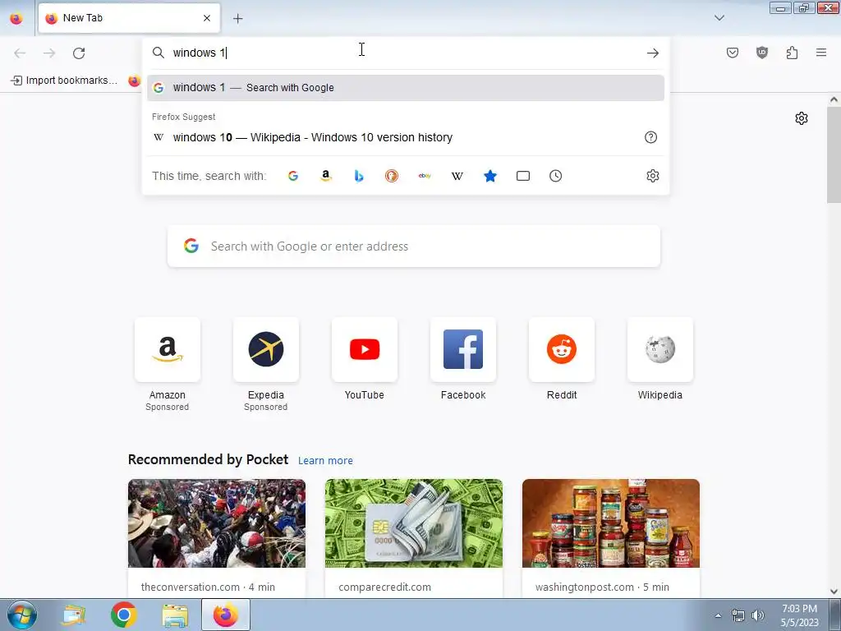Personalize new tab with gear icon
This screenshot has width=841, height=631.
pos(802,118)
